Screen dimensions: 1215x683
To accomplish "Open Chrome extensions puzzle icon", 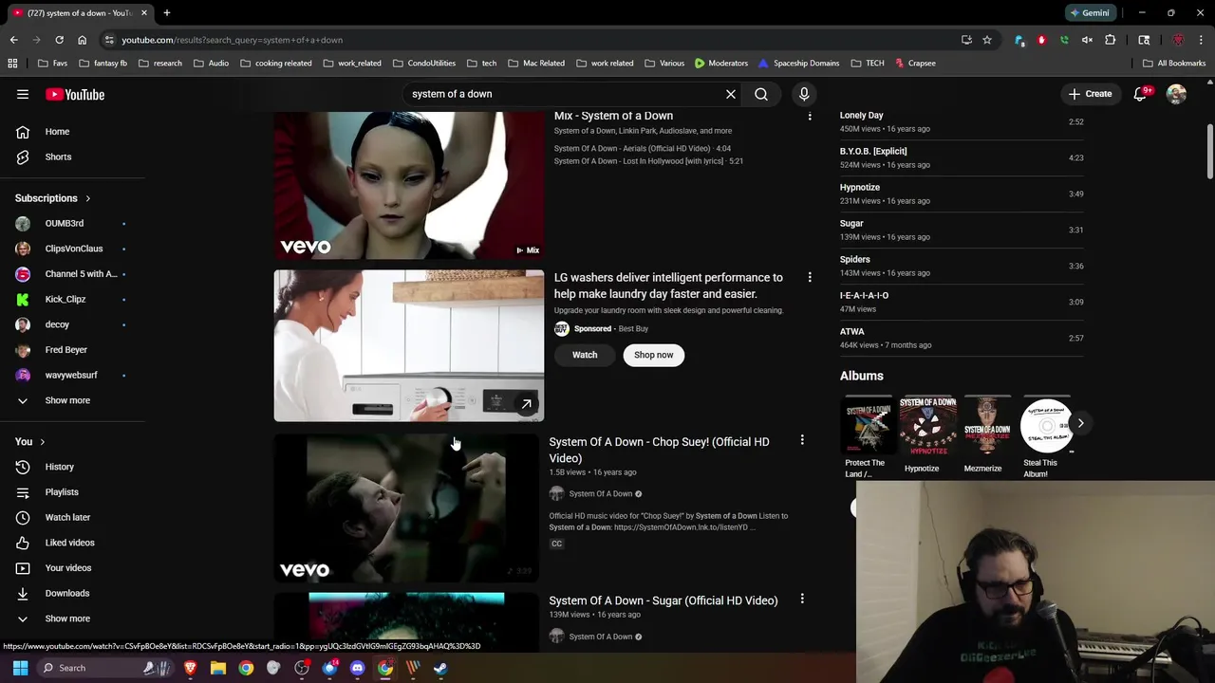I will point(1110,40).
